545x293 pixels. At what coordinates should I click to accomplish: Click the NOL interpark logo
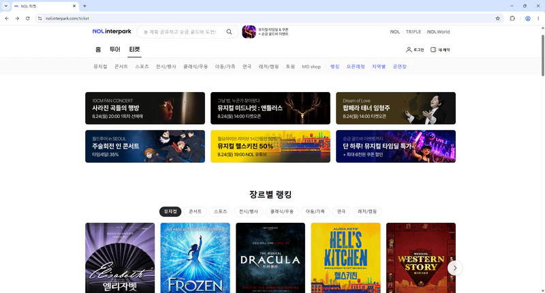coord(112,31)
